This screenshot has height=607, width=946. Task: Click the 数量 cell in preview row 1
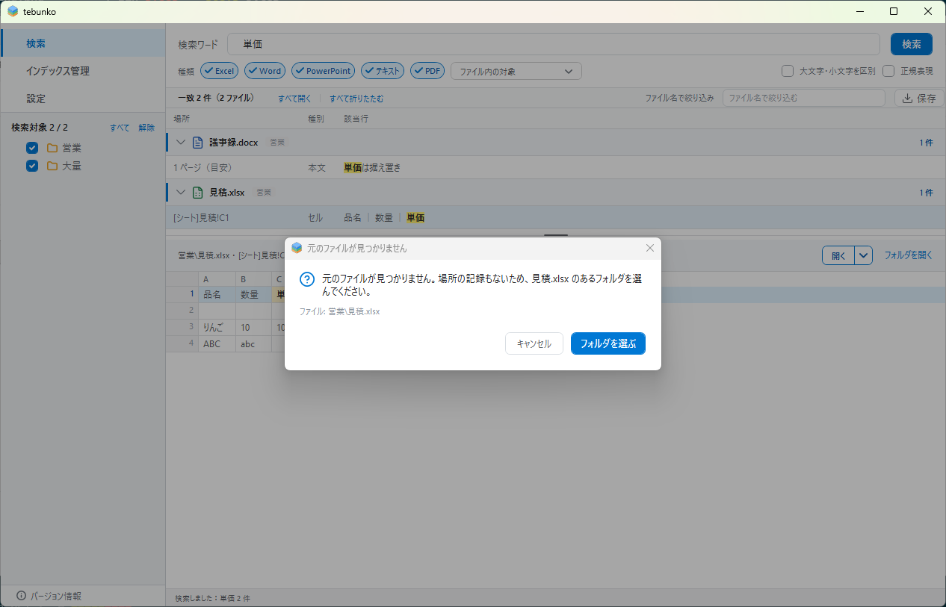point(253,294)
